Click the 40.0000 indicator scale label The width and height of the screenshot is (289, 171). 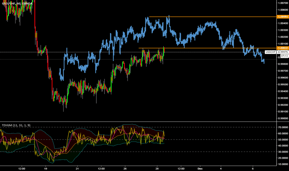(x=283, y=146)
